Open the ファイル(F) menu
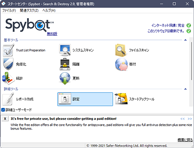Screen dimensions: 194x148 click(9, 11)
